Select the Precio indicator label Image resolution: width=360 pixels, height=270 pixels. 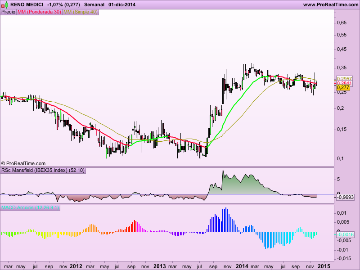click(x=8, y=12)
